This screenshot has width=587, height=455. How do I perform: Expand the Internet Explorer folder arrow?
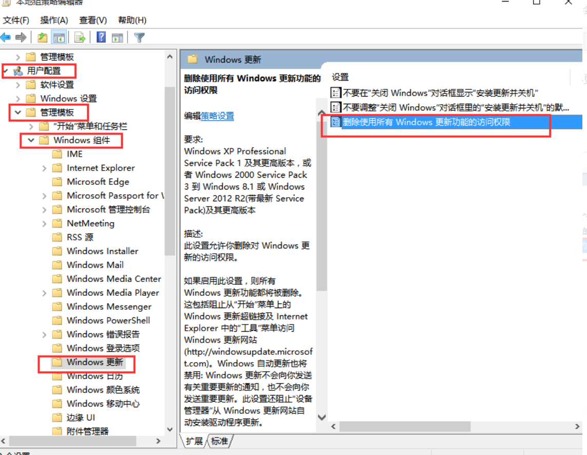(45, 168)
